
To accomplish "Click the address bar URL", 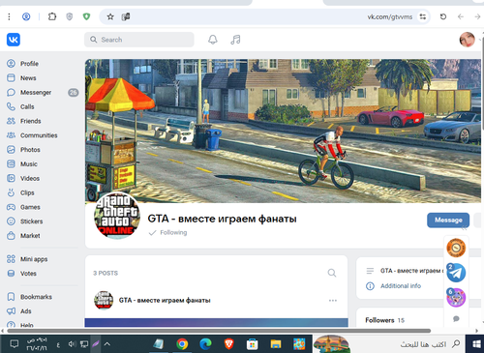I will coord(390,16).
